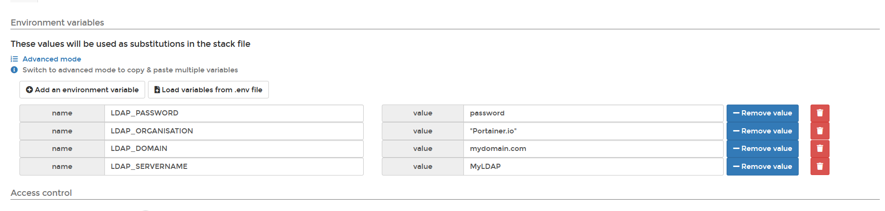Click the MyLDAP value field
The image size is (885, 211).
pos(593,167)
